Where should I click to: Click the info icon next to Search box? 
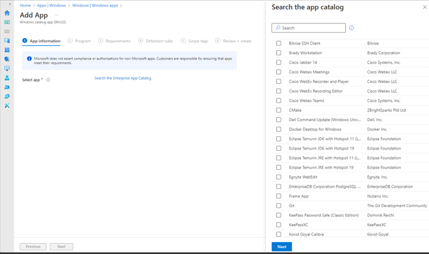(352, 28)
